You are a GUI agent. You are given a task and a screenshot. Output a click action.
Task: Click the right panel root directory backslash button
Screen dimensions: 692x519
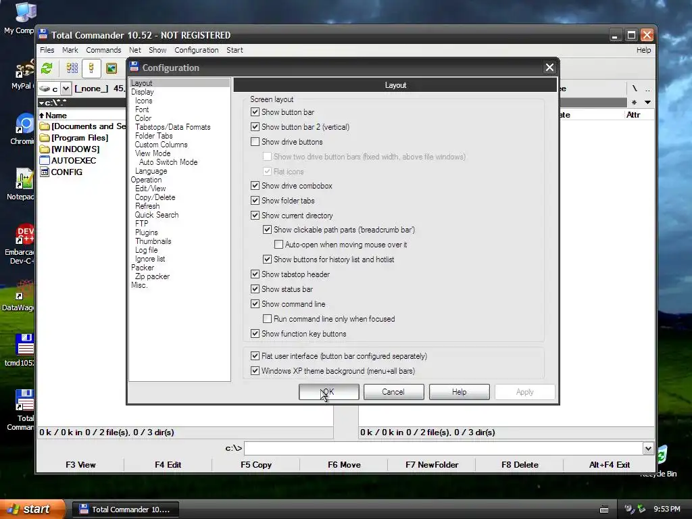(635, 89)
